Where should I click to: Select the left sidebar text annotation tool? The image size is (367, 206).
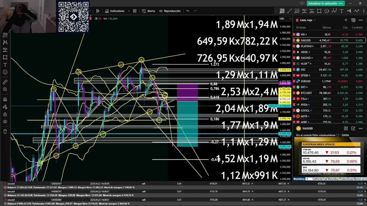click(5, 65)
